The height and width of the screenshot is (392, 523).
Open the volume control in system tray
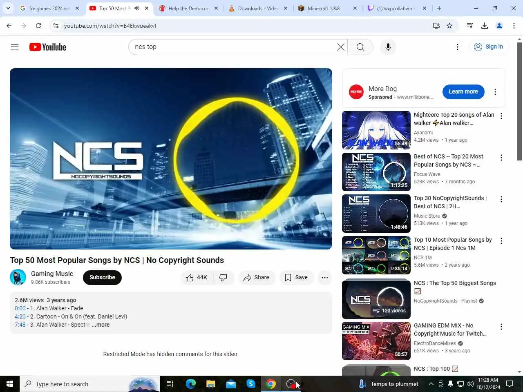[x=470, y=384]
